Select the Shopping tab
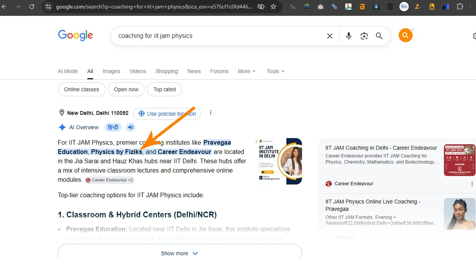476x258 pixels. coord(167,71)
